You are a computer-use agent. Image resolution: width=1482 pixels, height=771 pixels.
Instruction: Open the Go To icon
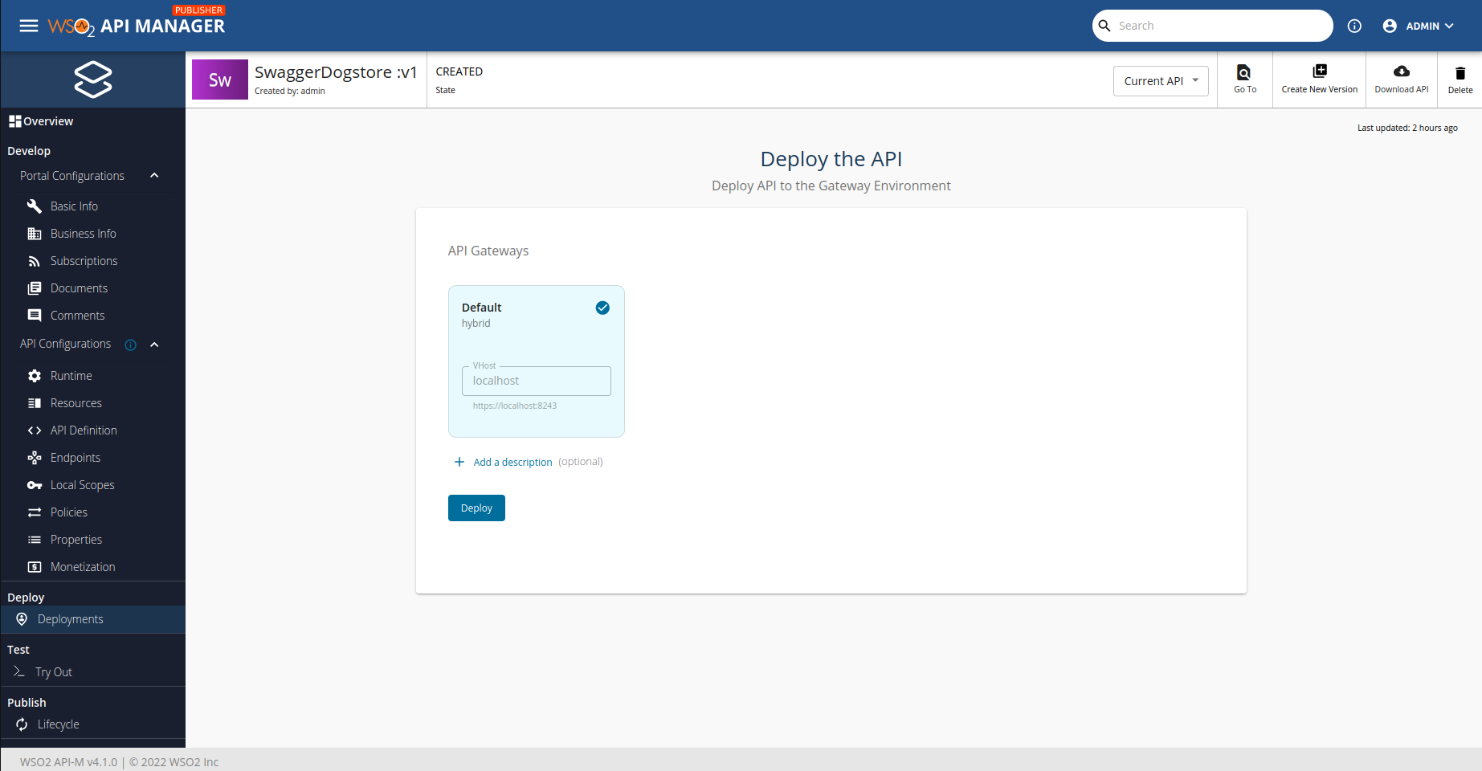1243,72
